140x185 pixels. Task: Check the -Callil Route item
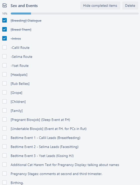click(4, 47)
